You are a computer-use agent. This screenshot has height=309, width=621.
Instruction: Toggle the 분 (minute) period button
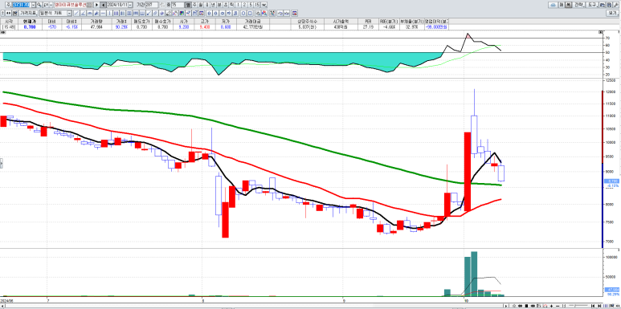(x=219, y=5)
